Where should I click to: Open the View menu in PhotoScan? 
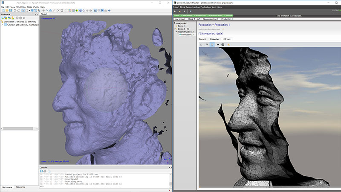(13, 7)
